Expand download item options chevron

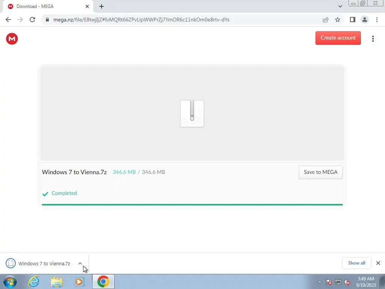pyautogui.click(x=80, y=263)
